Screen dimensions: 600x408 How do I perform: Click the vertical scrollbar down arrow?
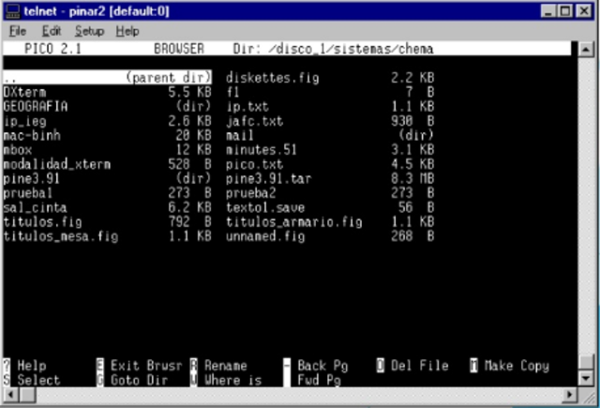tap(585, 379)
